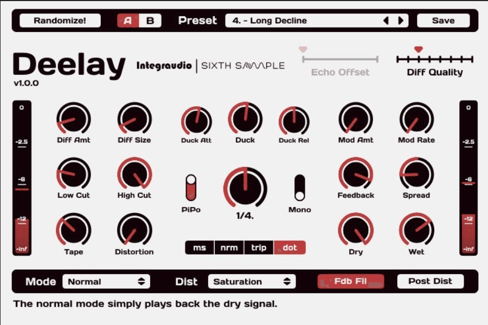488x325 pixels.
Task: Click the Save preset button
Action: point(443,21)
